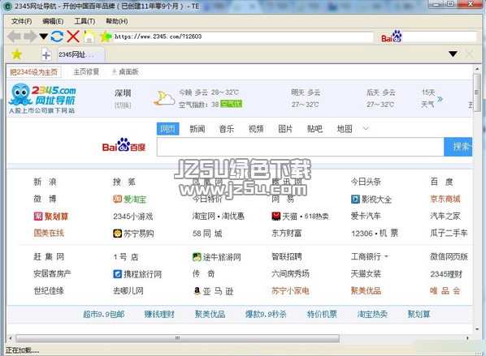Click the moon cloud weather icon

[x=164, y=98]
